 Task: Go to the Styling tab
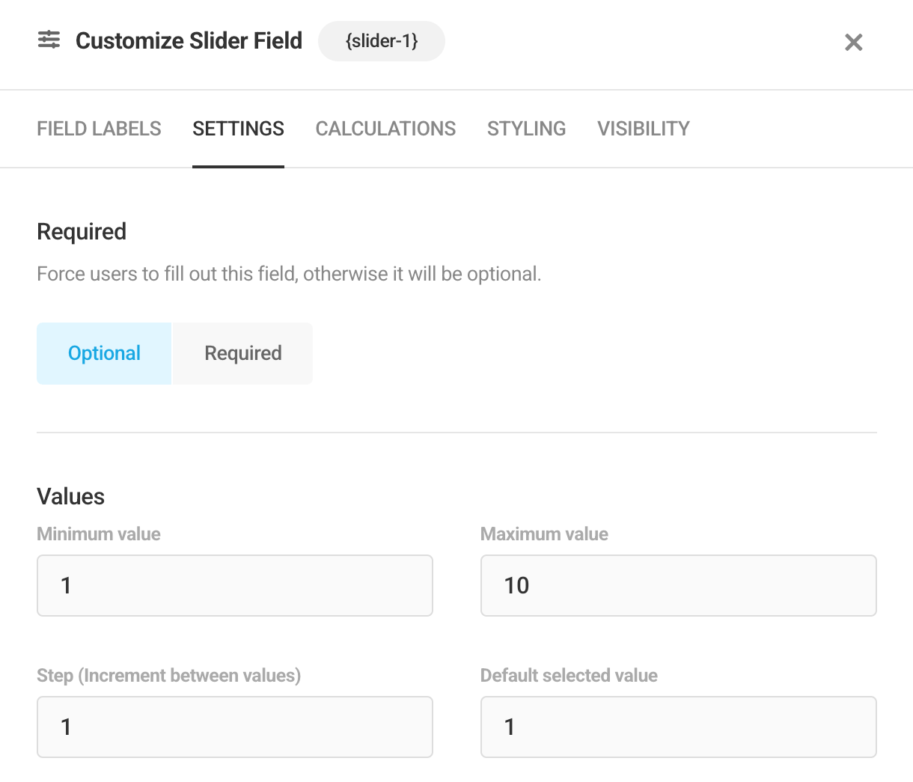(x=526, y=129)
